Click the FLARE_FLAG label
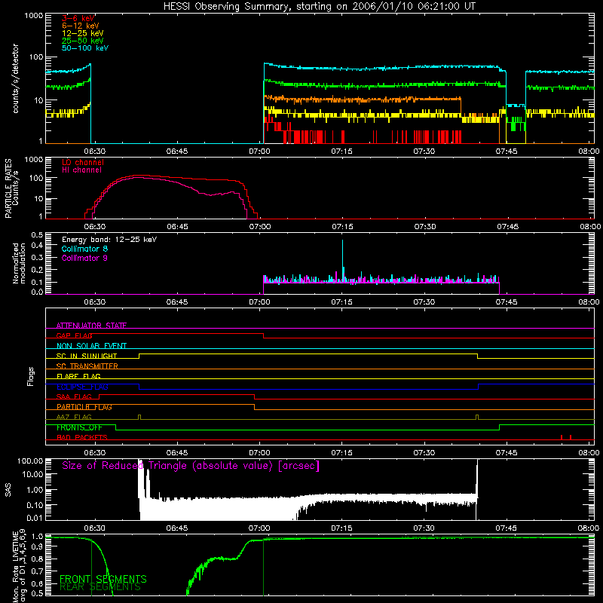Screen dimensions: 603x603 (78, 376)
